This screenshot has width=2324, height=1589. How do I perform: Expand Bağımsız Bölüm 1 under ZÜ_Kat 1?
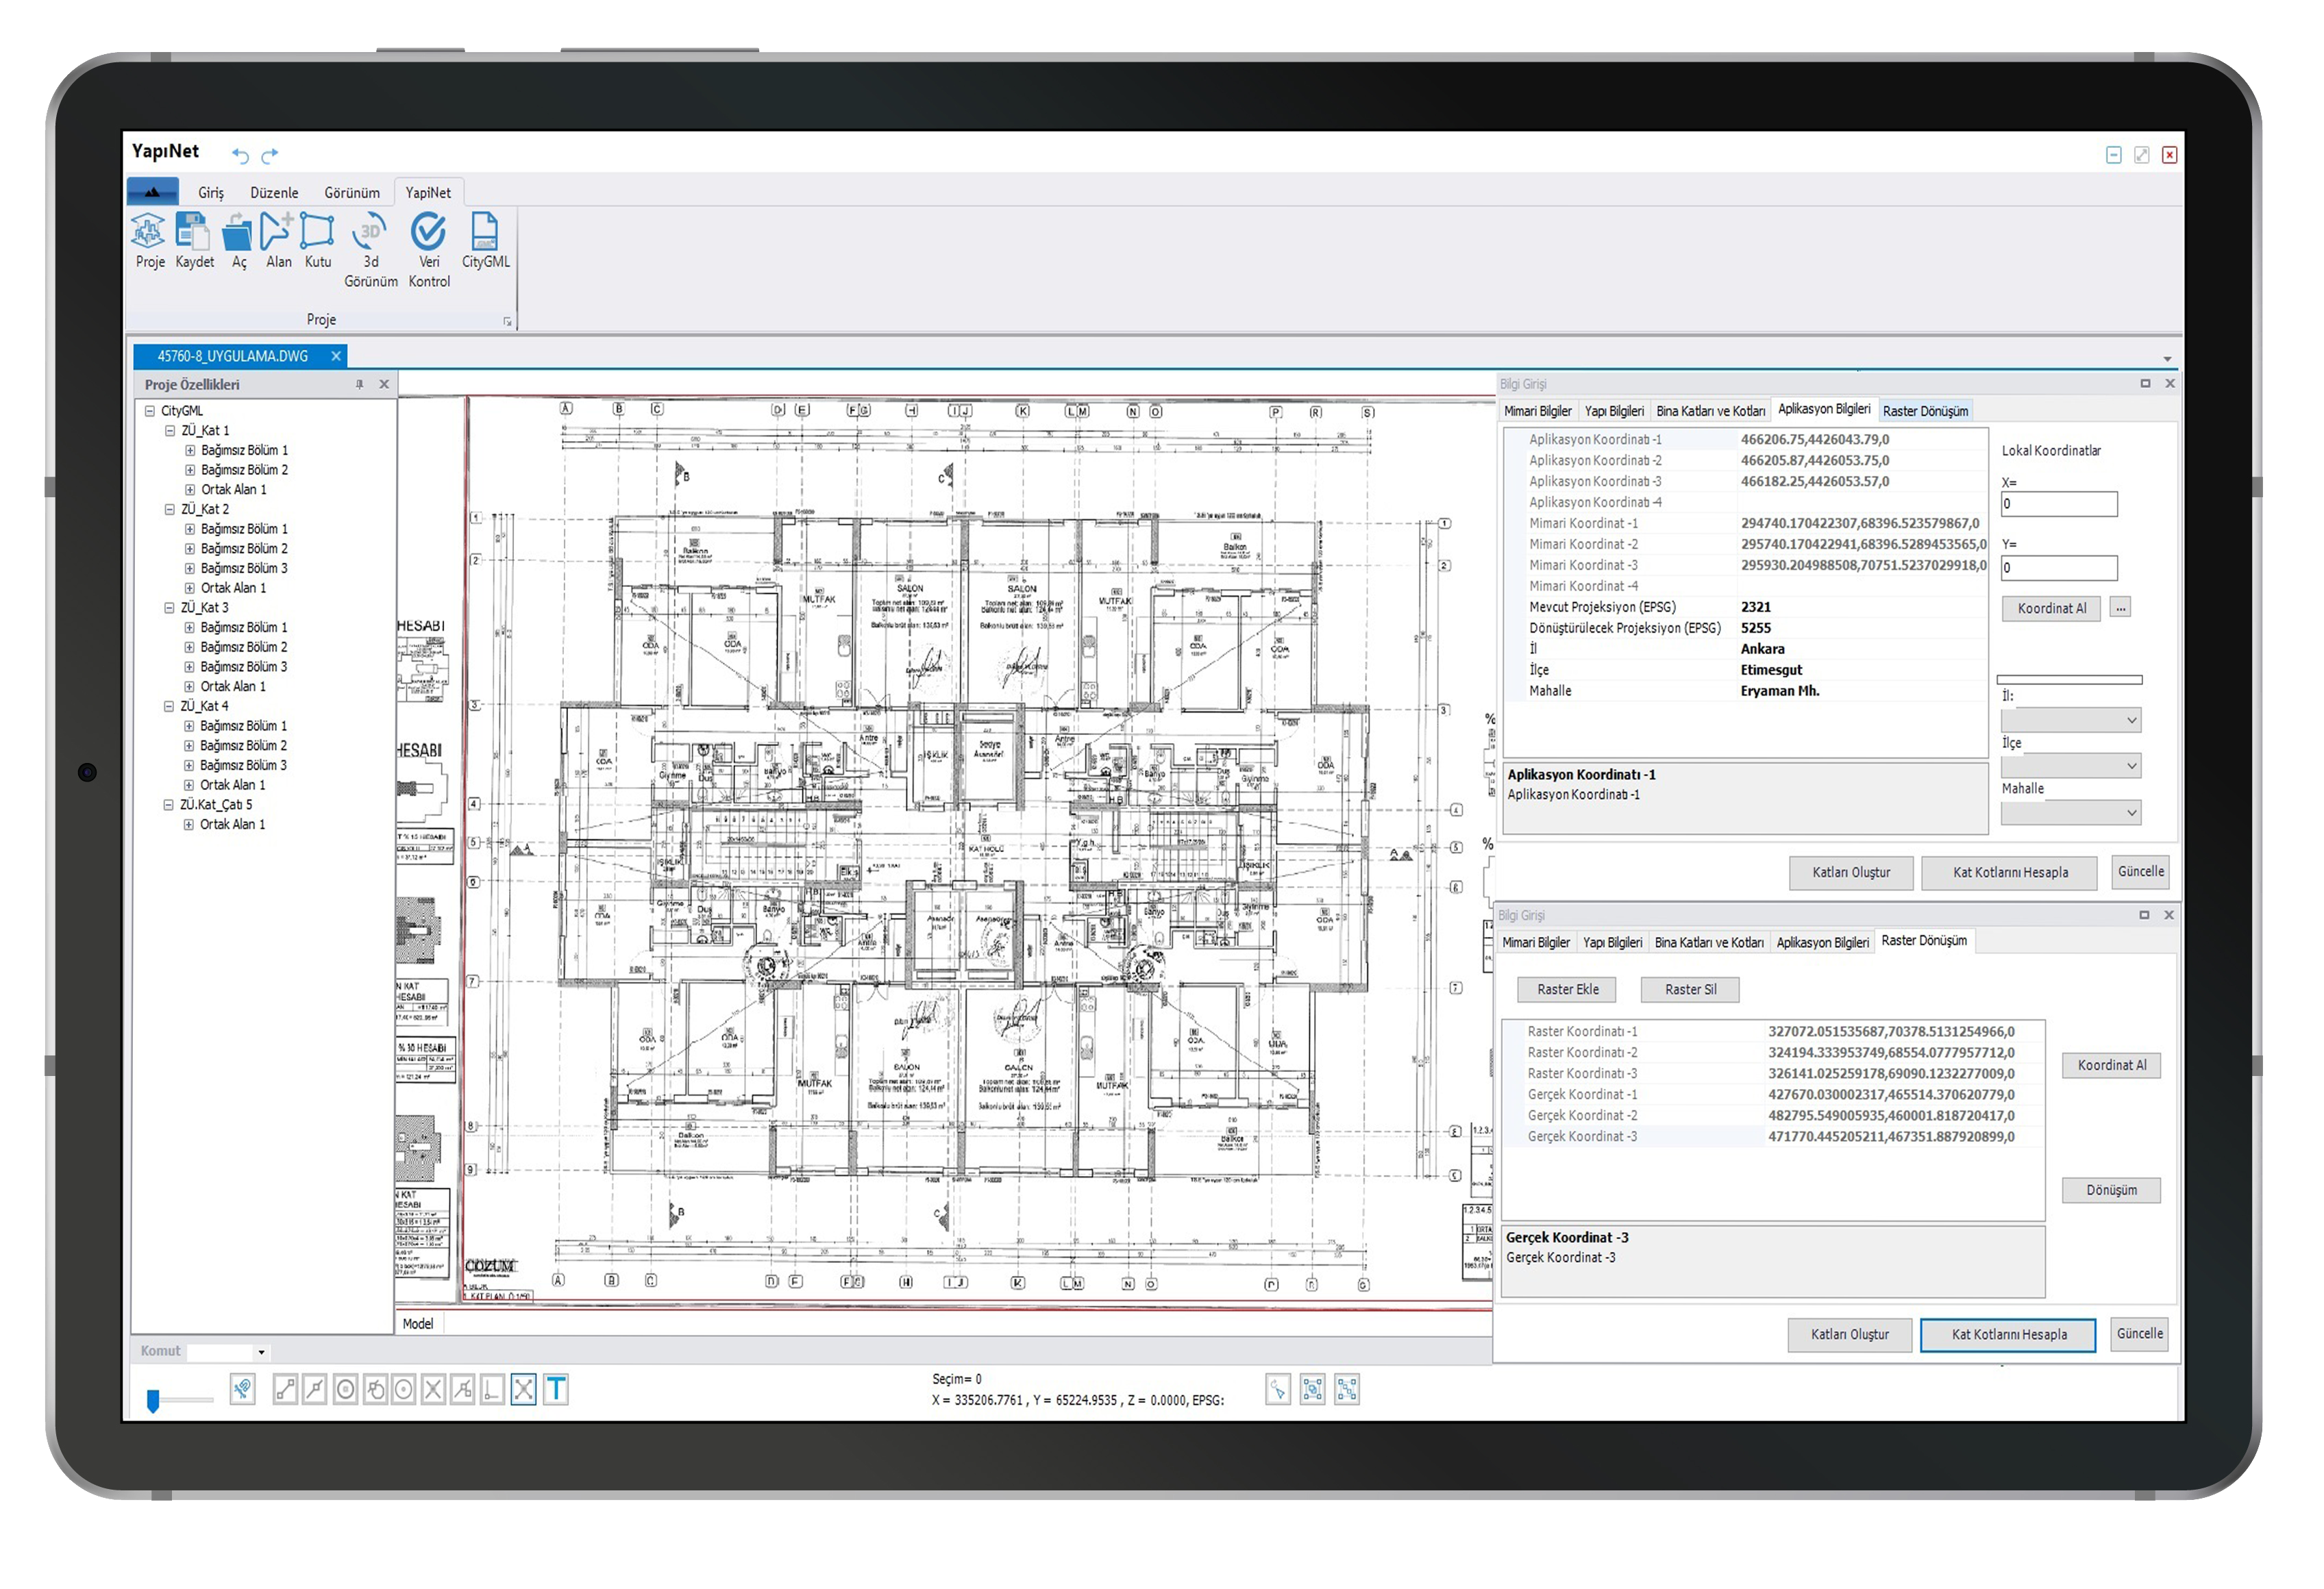click(190, 451)
